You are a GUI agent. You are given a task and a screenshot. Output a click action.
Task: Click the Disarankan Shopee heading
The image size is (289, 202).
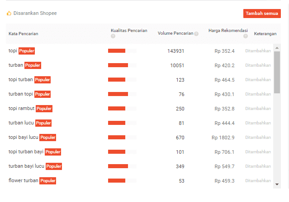tap(35, 13)
